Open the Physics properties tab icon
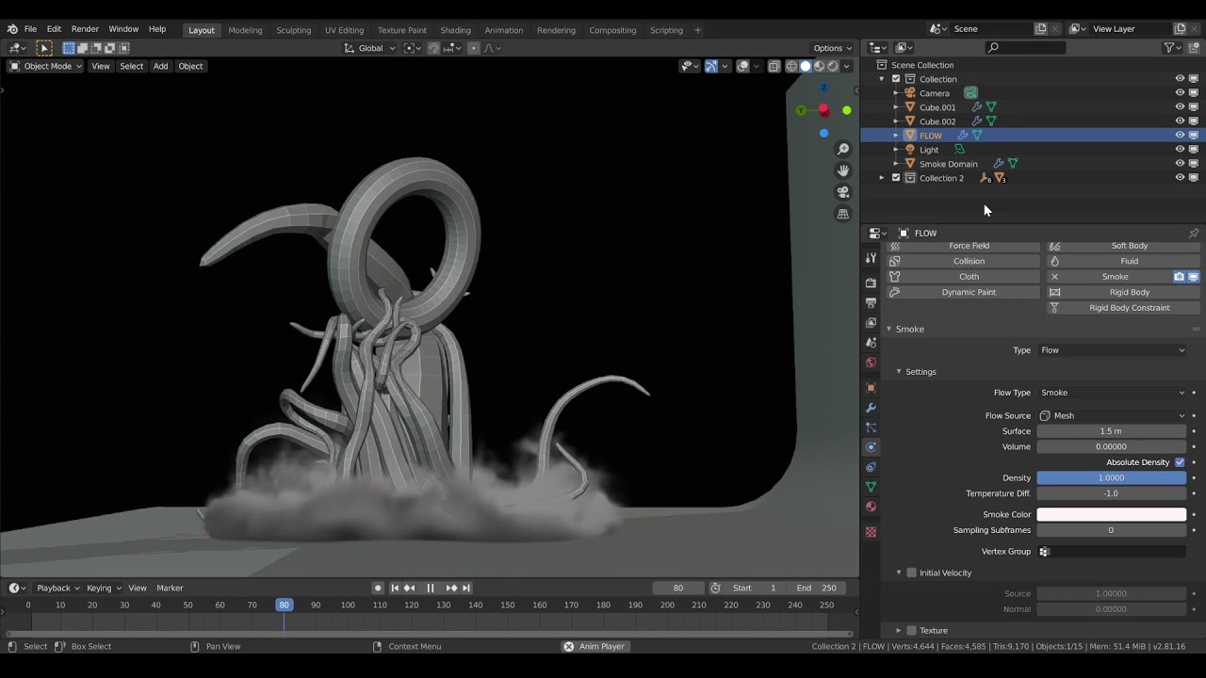Screen dimensions: 1206x678 [x=871, y=447]
